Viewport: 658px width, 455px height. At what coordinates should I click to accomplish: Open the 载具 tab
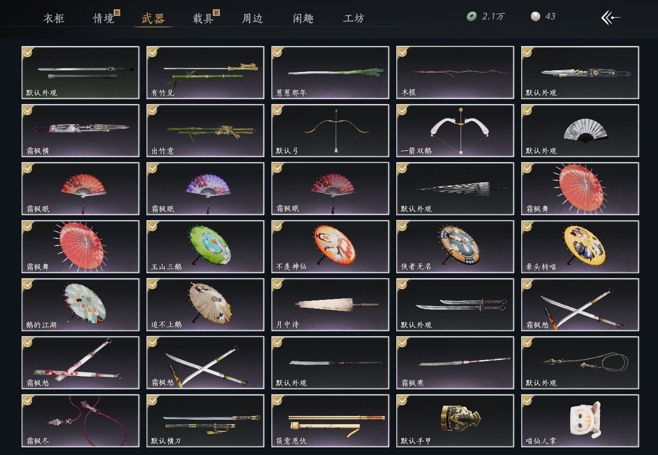point(203,18)
